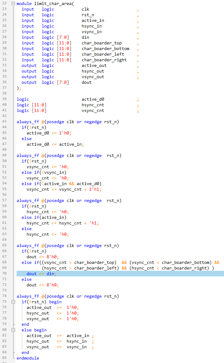Click line number 70 in the gutter

(x=4, y=273)
